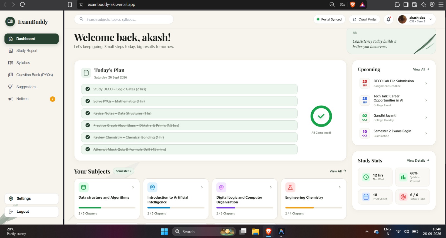Uncheck Revise Notes Data Structures task
This screenshot has width=446, height=238.
(x=88, y=113)
